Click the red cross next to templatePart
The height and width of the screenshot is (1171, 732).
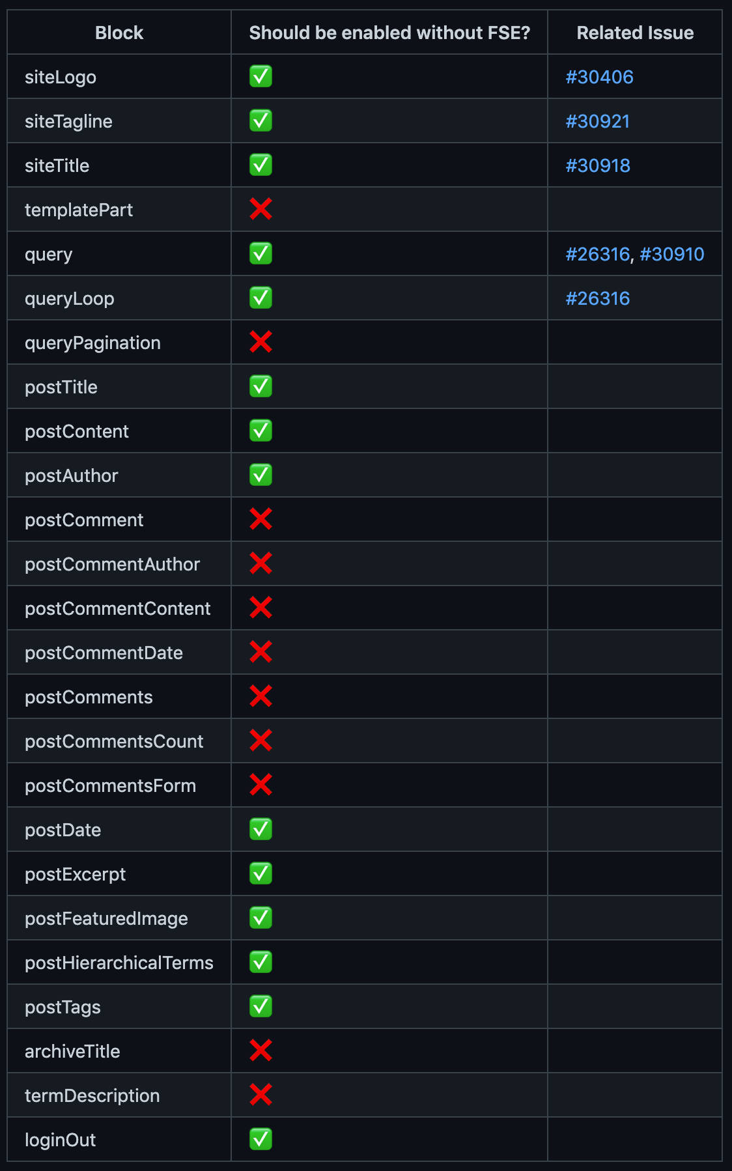(x=260, y=210)
